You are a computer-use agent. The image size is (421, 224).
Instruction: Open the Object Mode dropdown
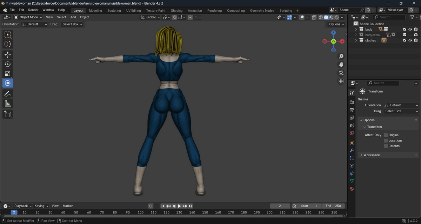(x=28, y=17)
